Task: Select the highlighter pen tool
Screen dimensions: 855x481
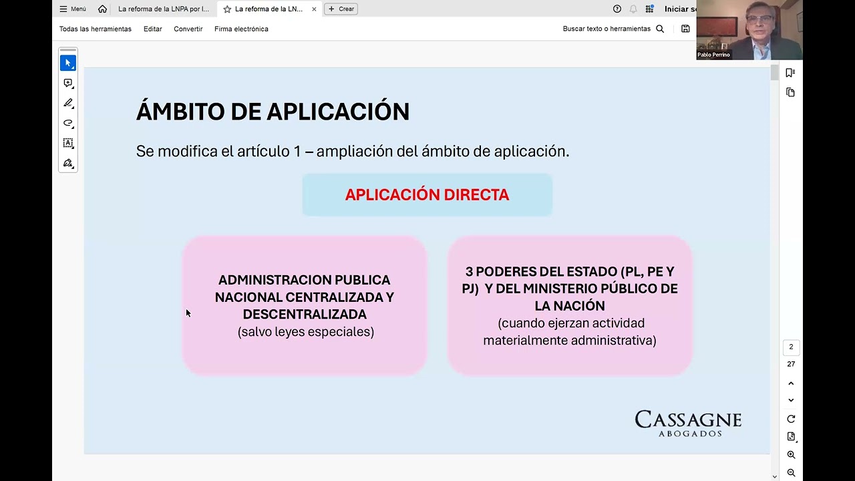Action: [x=68, y=103]
